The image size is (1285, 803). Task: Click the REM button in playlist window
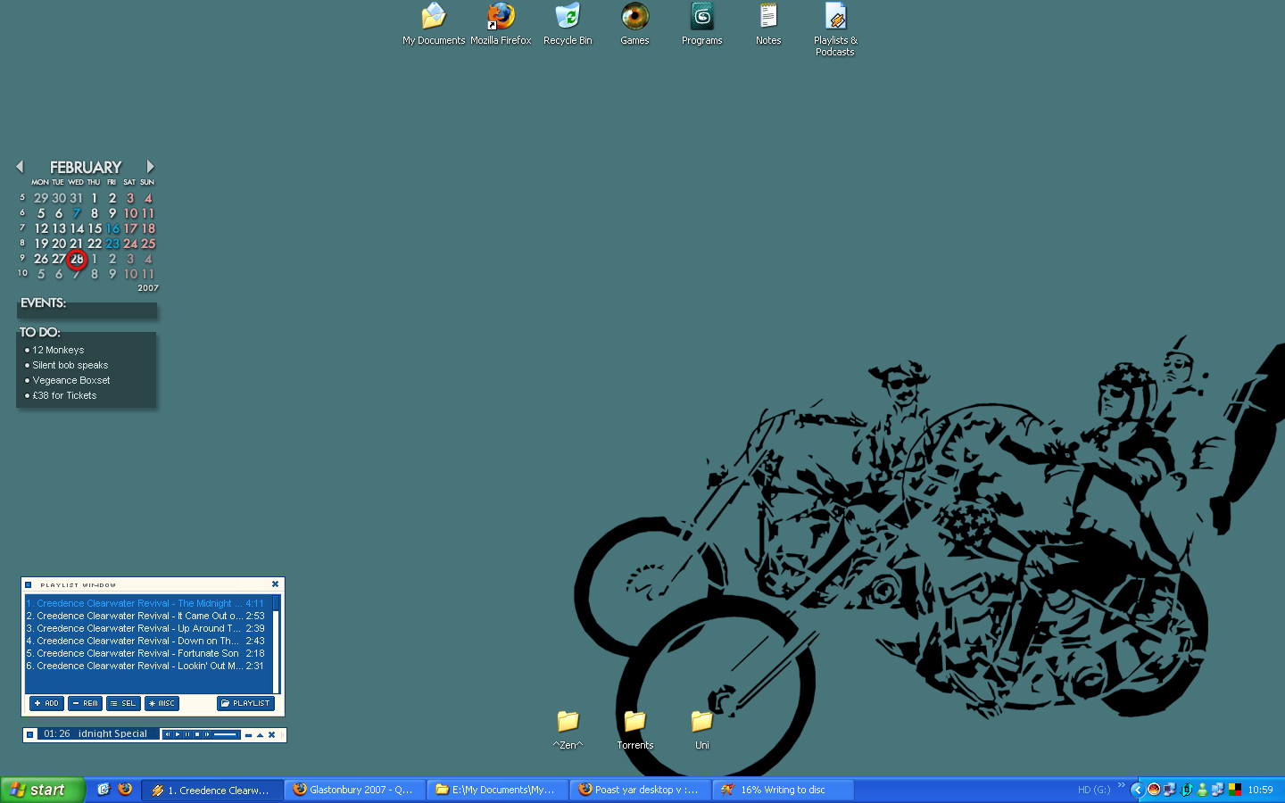tap(86, 704)
